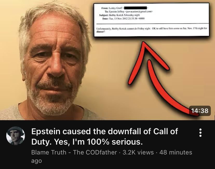Tap the Blame Truth channel avatar
Viewport: 215px width, 169px height.
(x=16, y=136)
